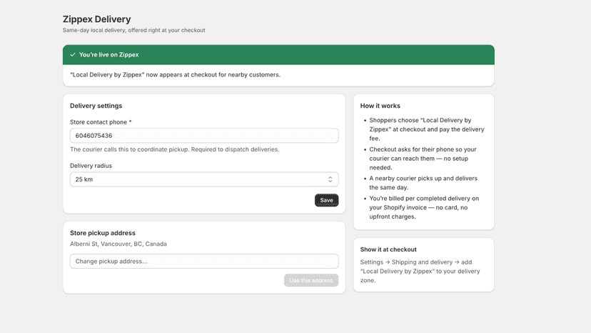Click the Delivery radius label
Viewport: 591px width, 333px height.
(91, 166)
